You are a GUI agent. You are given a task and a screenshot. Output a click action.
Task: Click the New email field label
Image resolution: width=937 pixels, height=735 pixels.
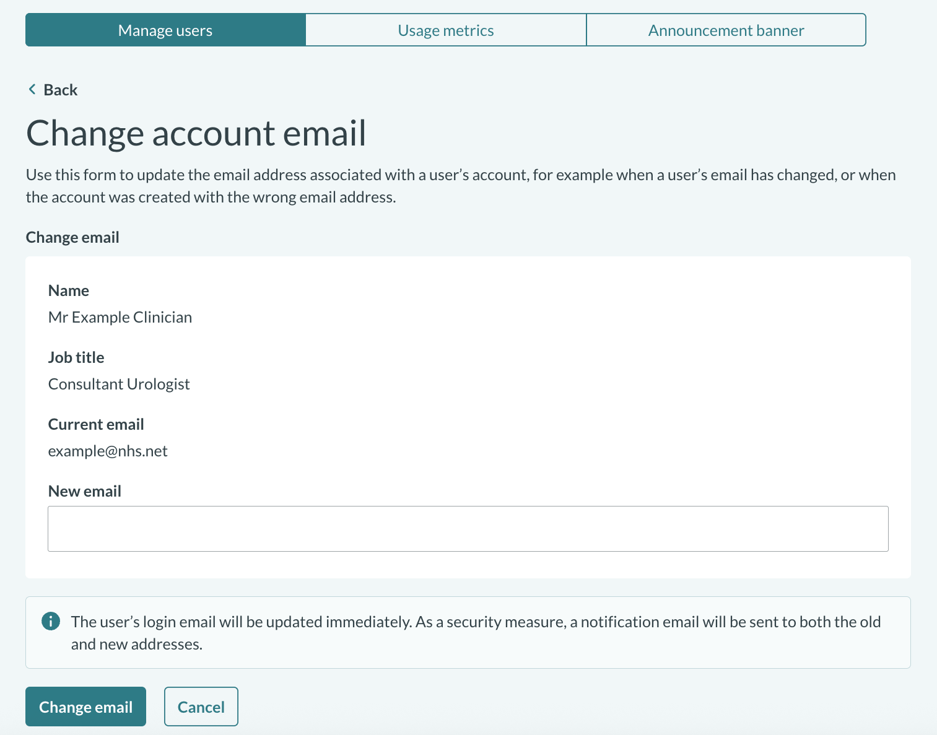click(x=84, y=490)
